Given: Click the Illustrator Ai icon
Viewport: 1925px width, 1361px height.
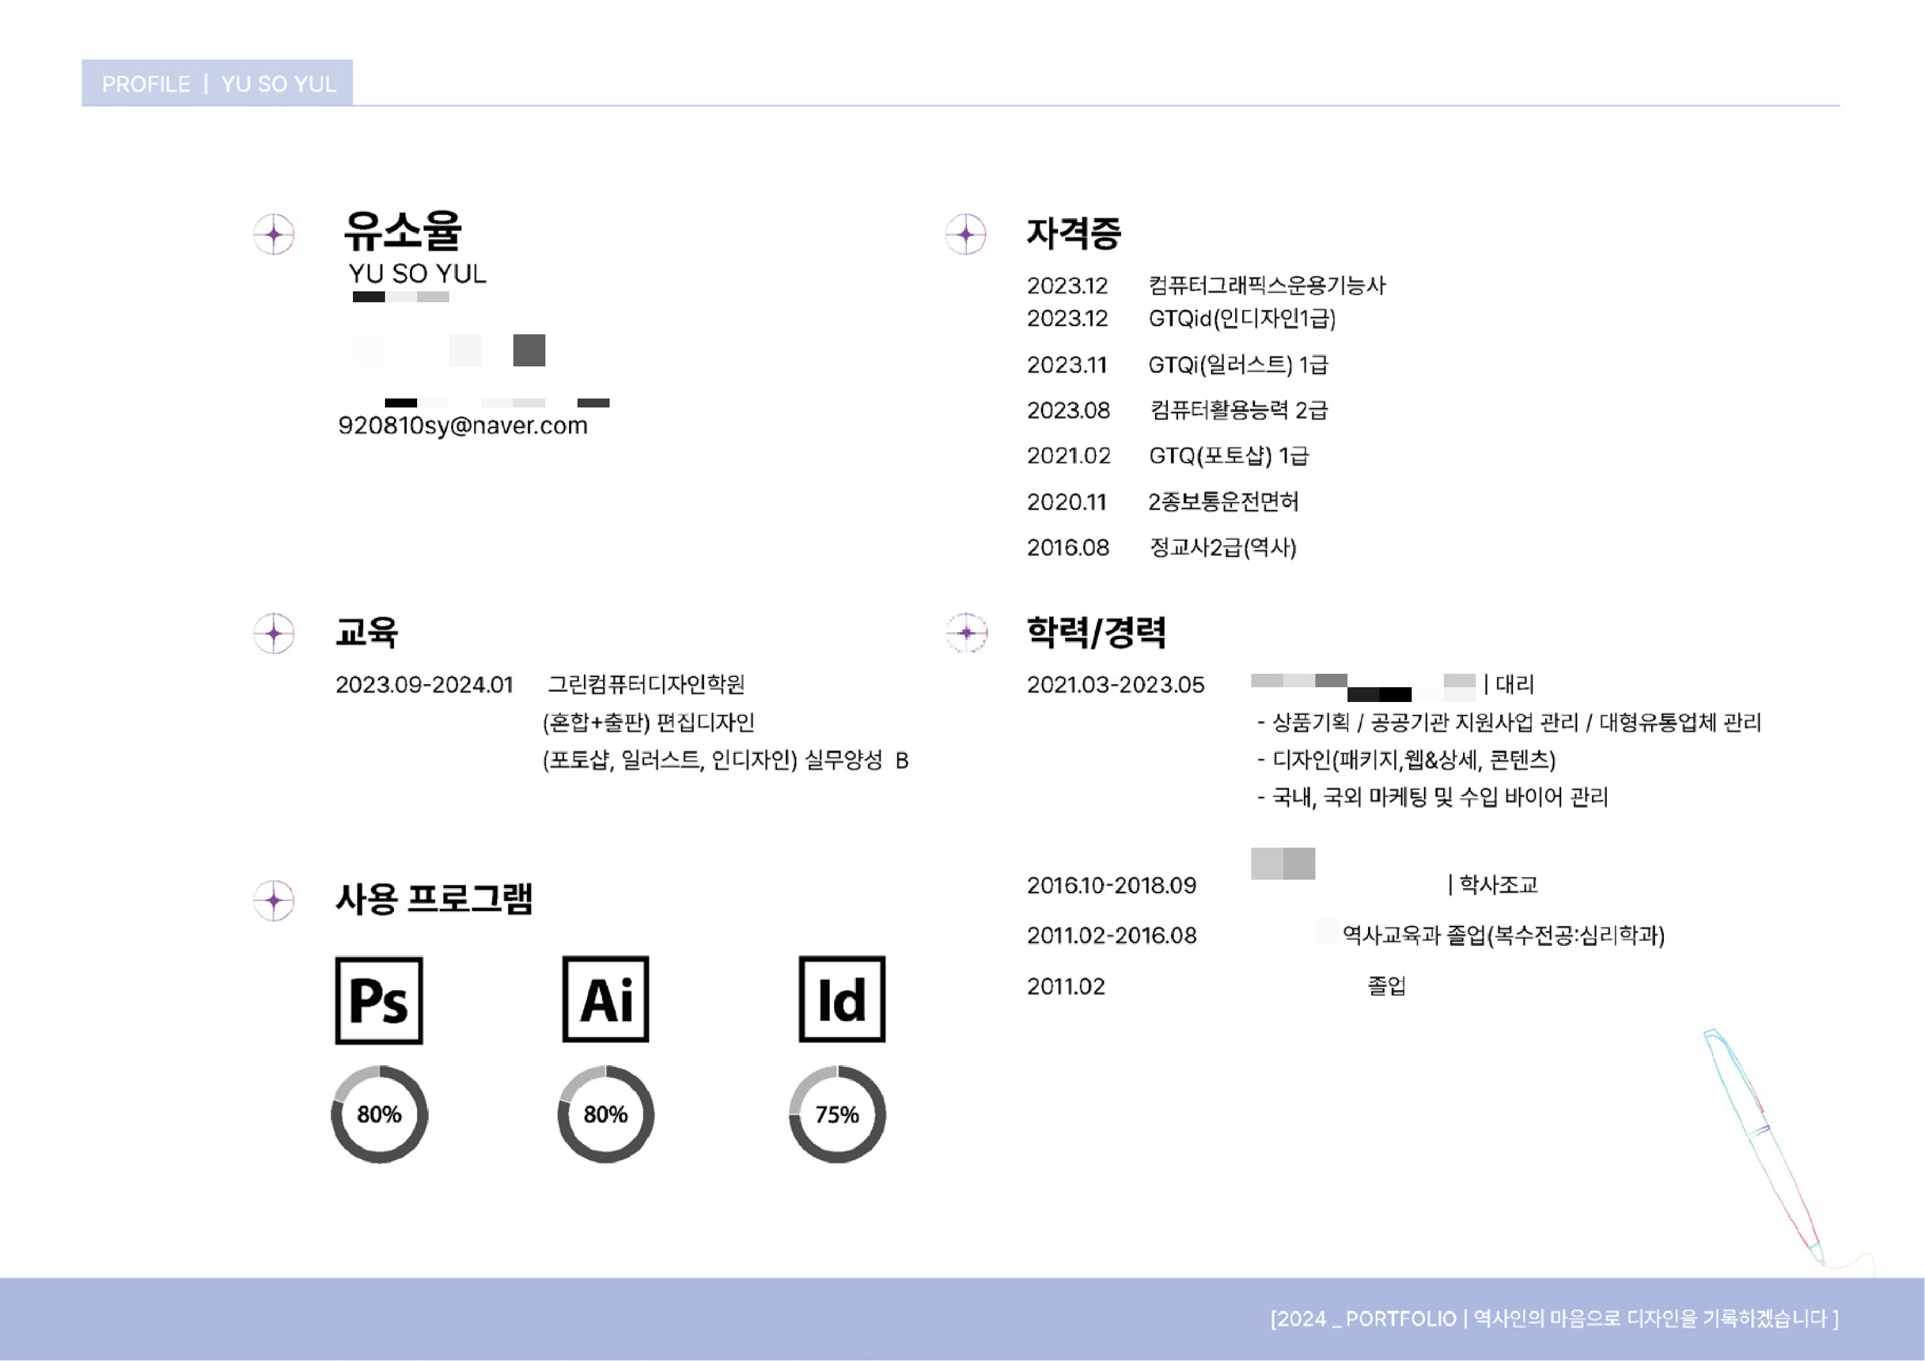Looking at the screenshot, I should click(x=605, y=998).
